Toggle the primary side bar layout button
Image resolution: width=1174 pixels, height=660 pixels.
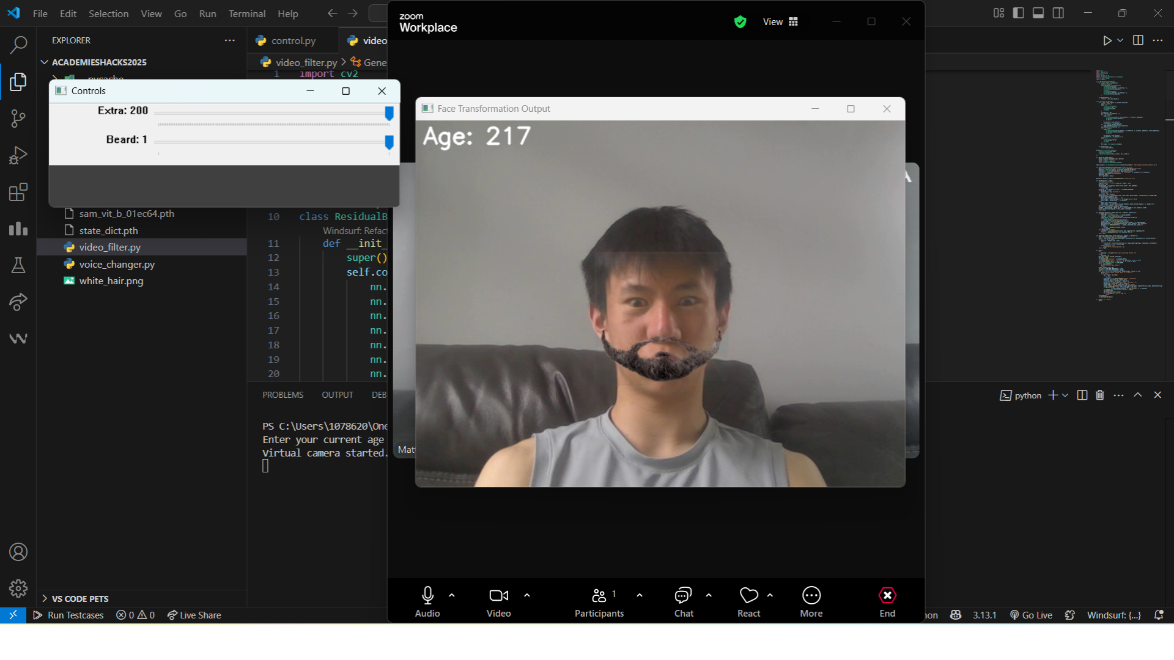[1018, 13]
